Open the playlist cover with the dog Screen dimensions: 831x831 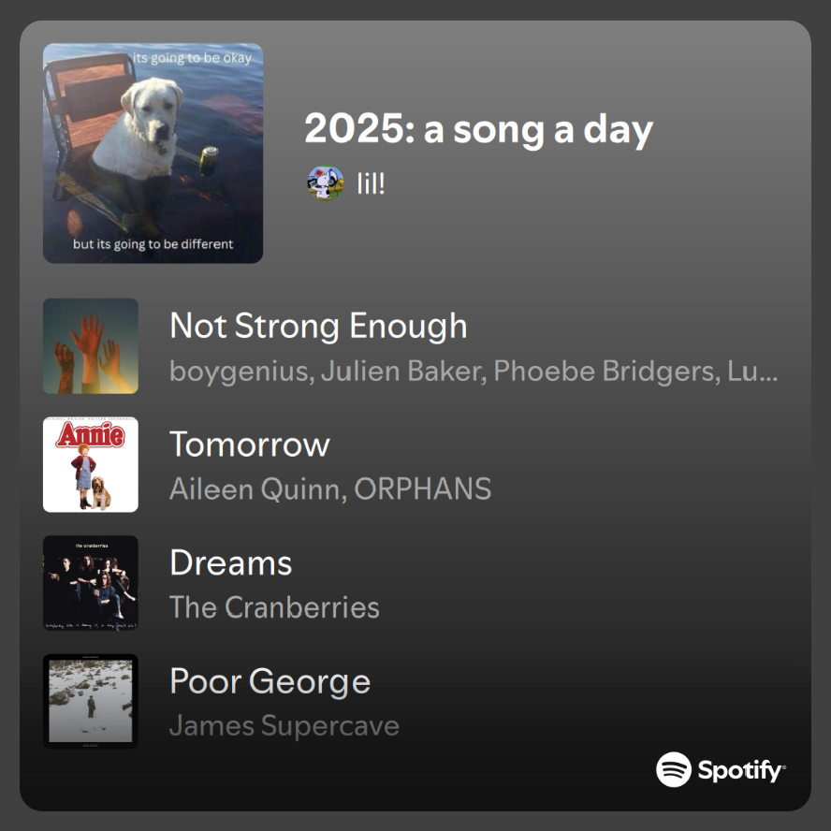tap(153, 153)
